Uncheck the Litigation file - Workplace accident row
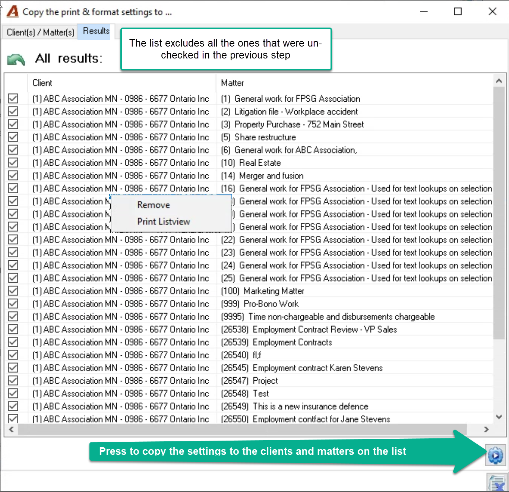509x492 pixels. click(13, 111)
